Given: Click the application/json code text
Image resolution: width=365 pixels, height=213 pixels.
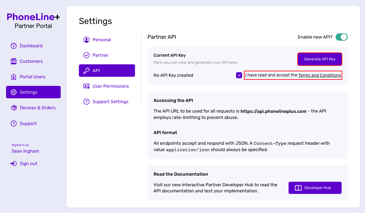Looking at the screenshot, I should pyautogui.click(x=188, y=150).
